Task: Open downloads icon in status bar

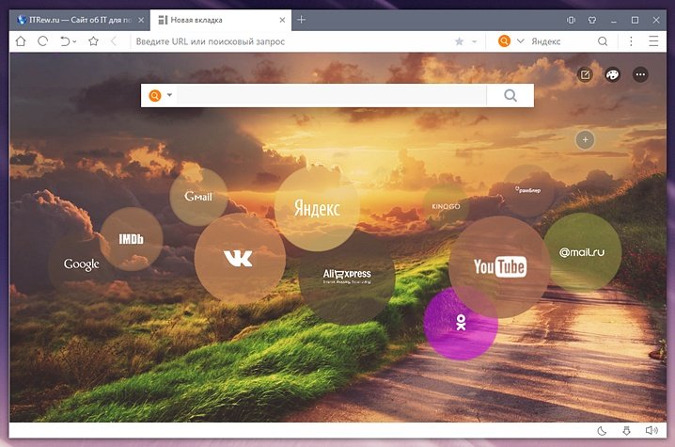Action: [x=627, y=430]
